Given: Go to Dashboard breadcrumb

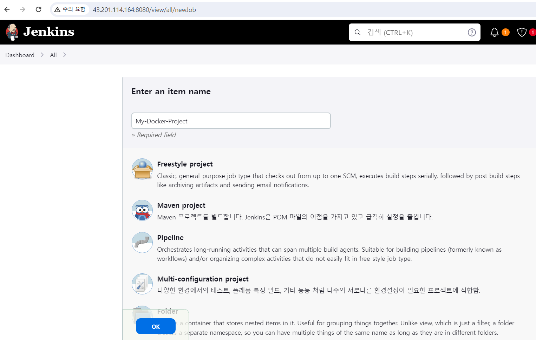Looking at the screenshot, I should click(x=20, y=55).
